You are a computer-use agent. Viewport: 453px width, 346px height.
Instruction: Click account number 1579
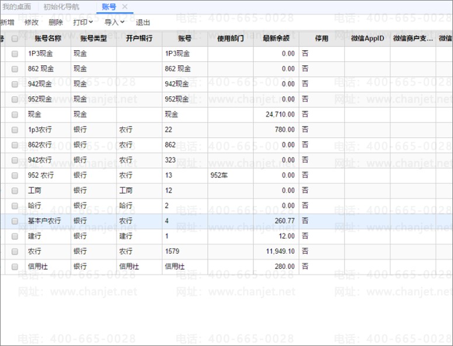[172, 251]
